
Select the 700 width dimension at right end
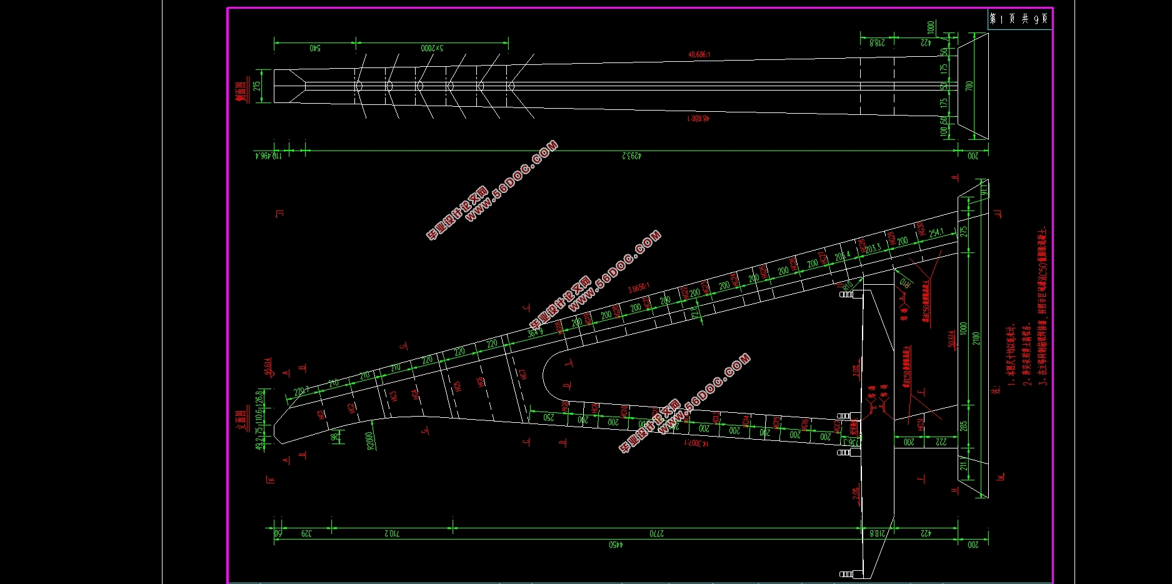pos(969,86)
